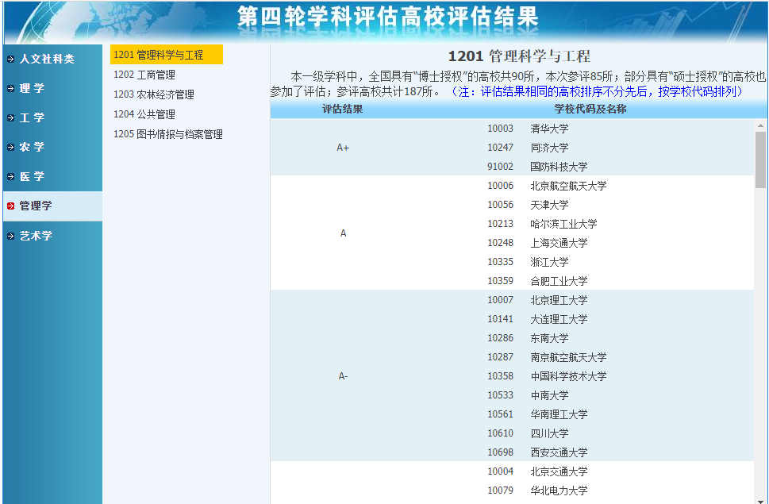The width and height of the screenshot is (769, 504).
Task: Click arrow icon beside 工学
Action: 11,117
